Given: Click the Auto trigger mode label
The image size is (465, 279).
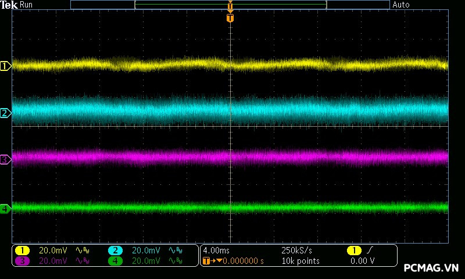Looking at the screenshot, I should (x=401, y=5).
